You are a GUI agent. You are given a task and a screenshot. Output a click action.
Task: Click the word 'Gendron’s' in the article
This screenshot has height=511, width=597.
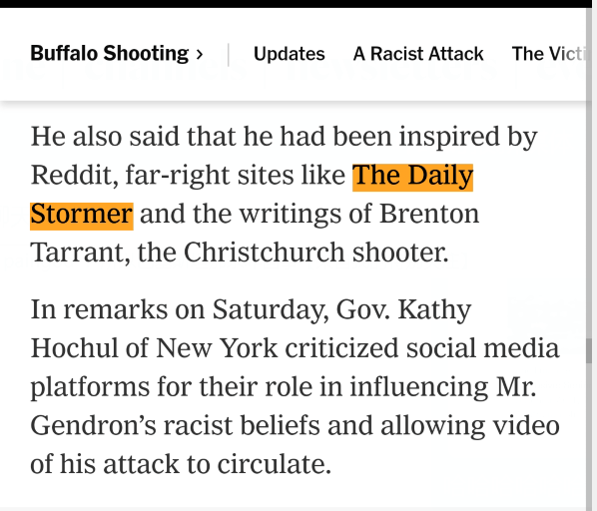[x=93, y=426]
